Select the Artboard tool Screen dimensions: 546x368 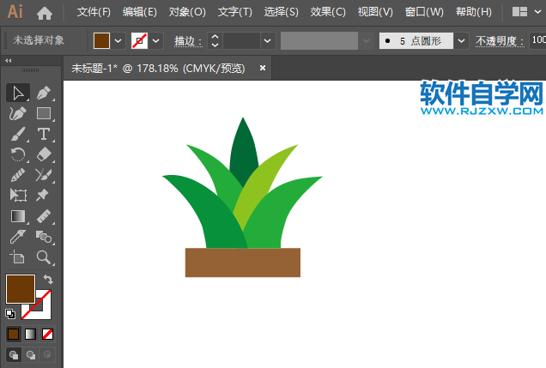pyautogui.click(x=17, y=257)
